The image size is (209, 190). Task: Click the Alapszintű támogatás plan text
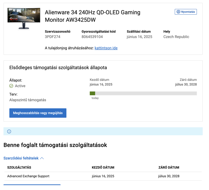tap(28, 100)
